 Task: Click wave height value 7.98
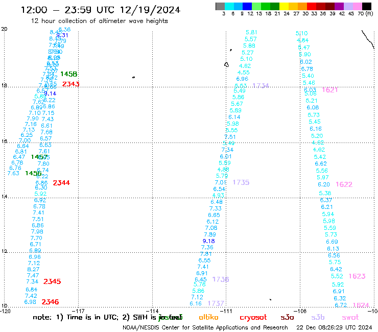[x=37, y=232]
